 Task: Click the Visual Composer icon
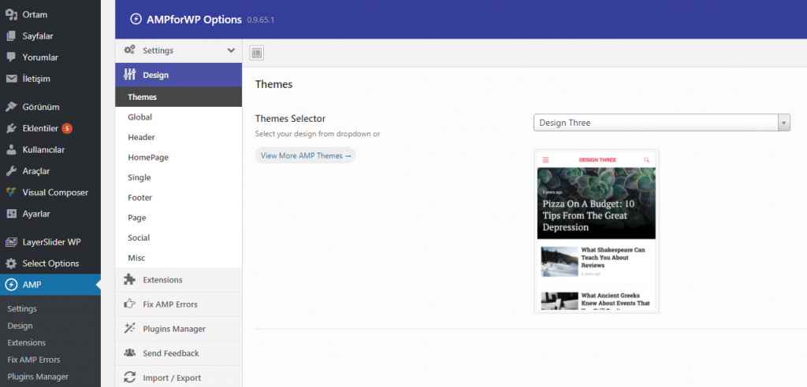coord(11,193)
